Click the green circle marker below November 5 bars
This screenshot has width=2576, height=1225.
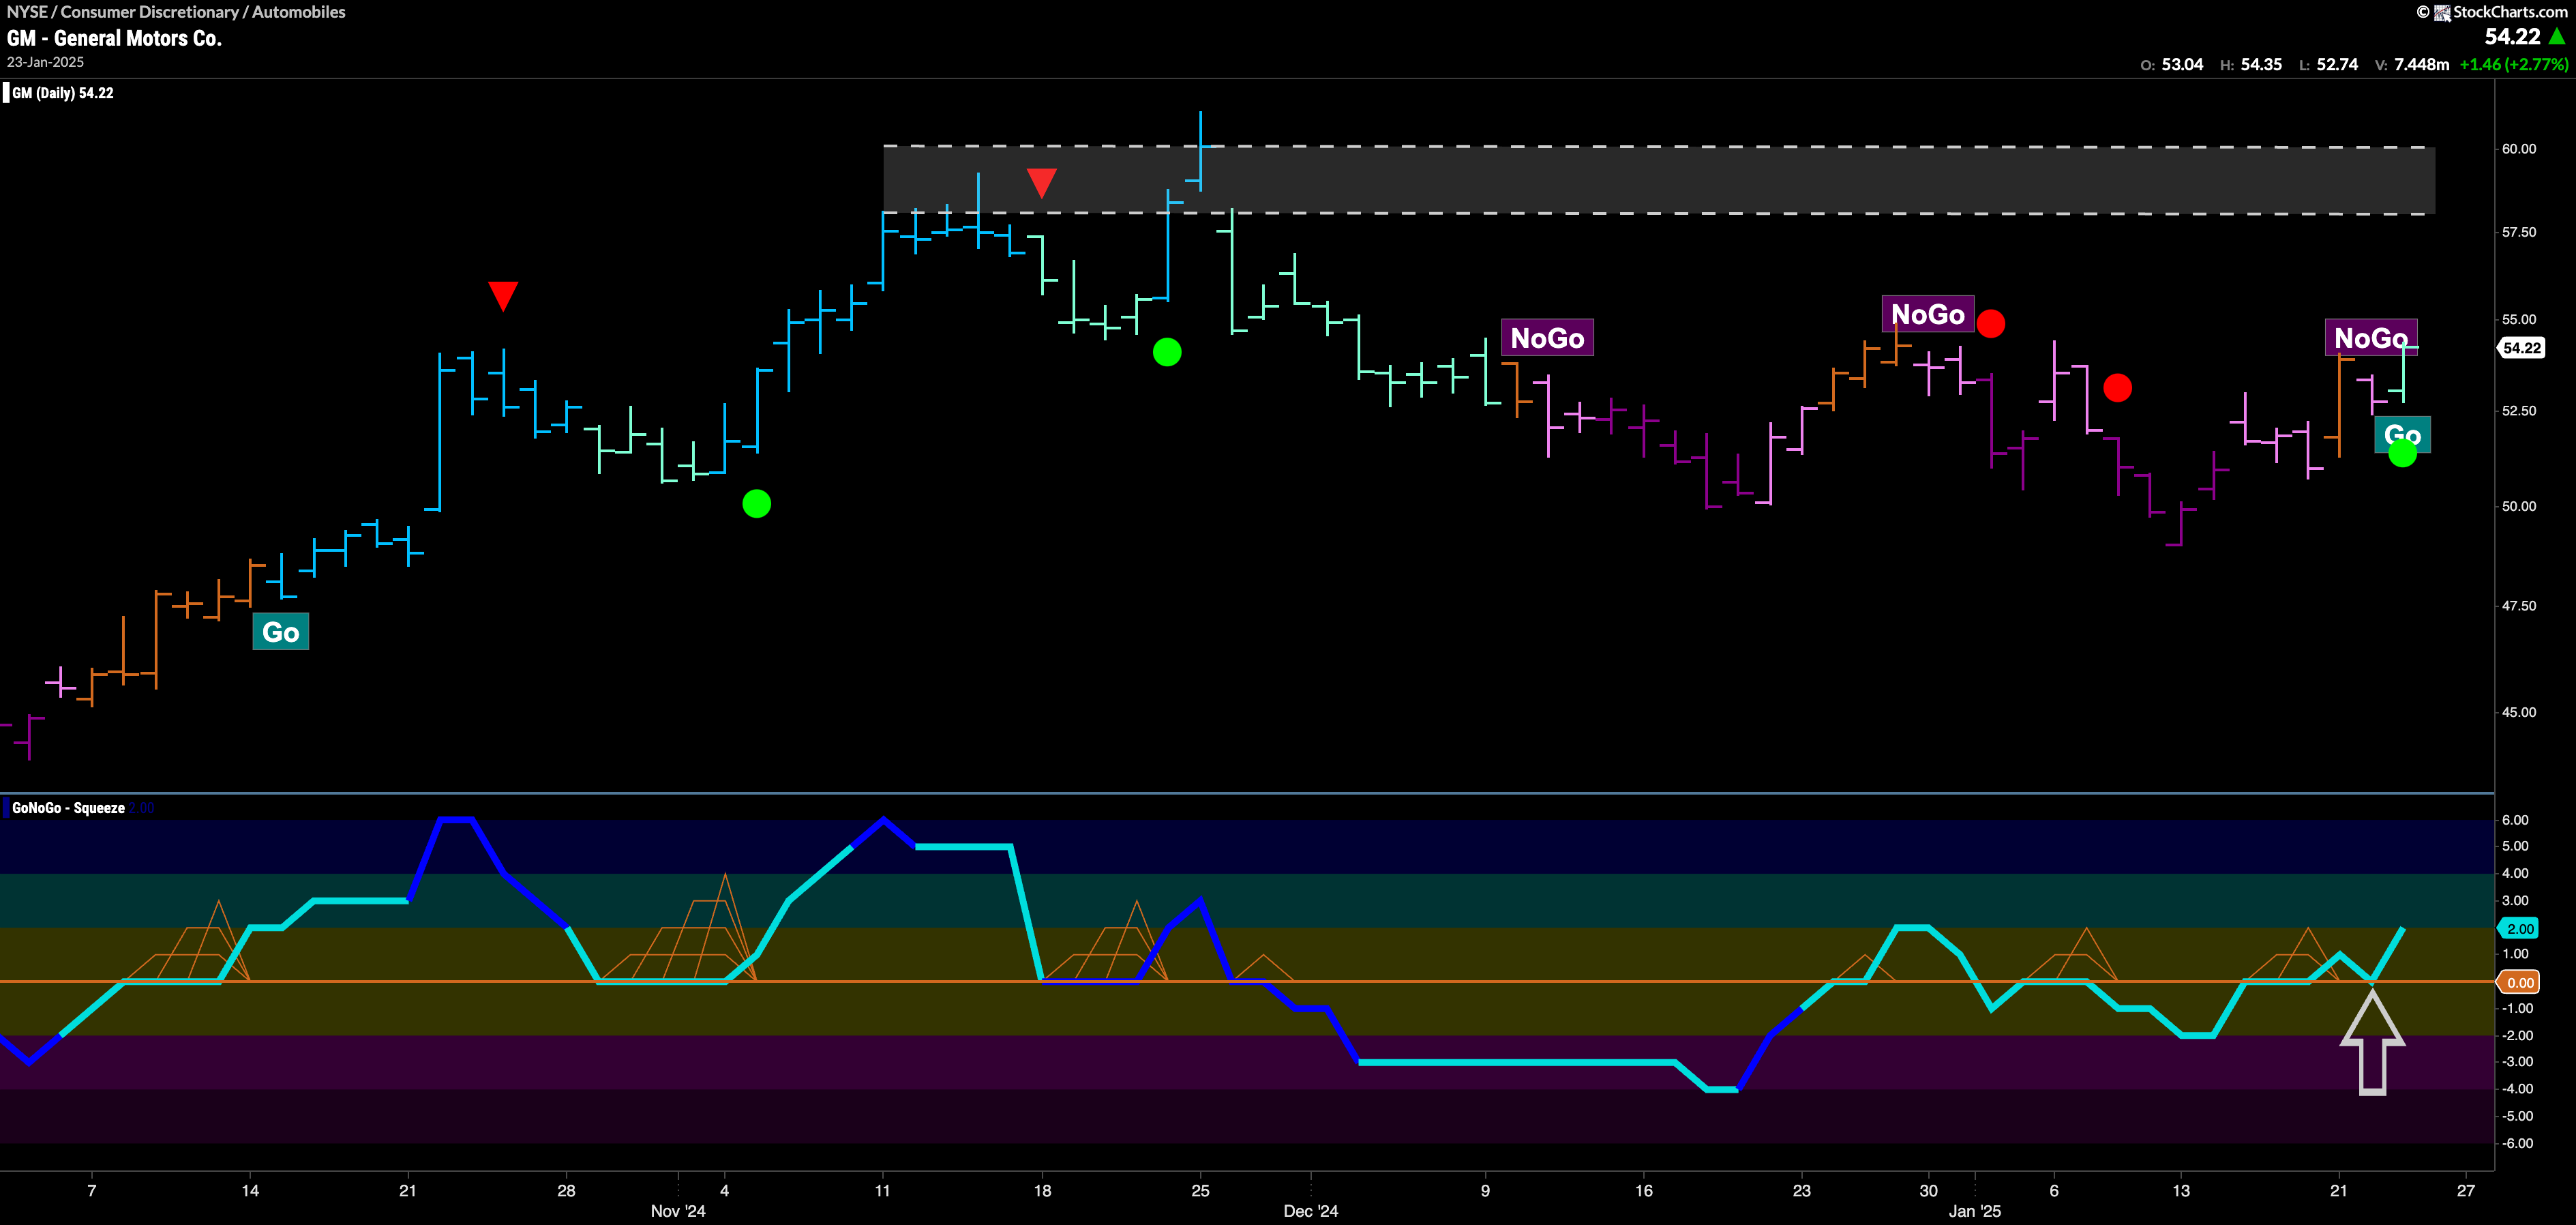(x=757, y=503)
